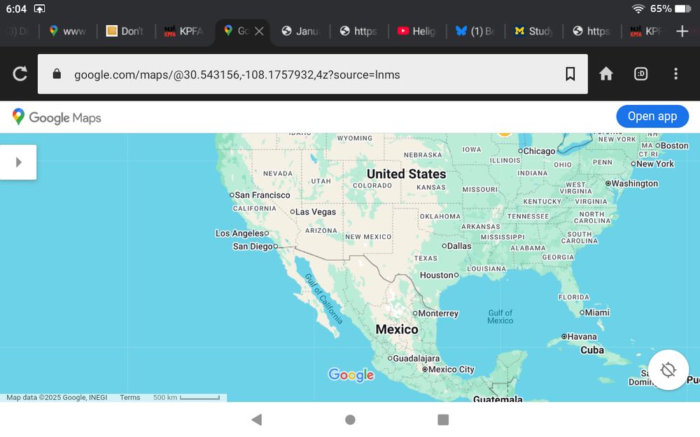Open the KPFA tab beside the Don't tab

[184, 31]
